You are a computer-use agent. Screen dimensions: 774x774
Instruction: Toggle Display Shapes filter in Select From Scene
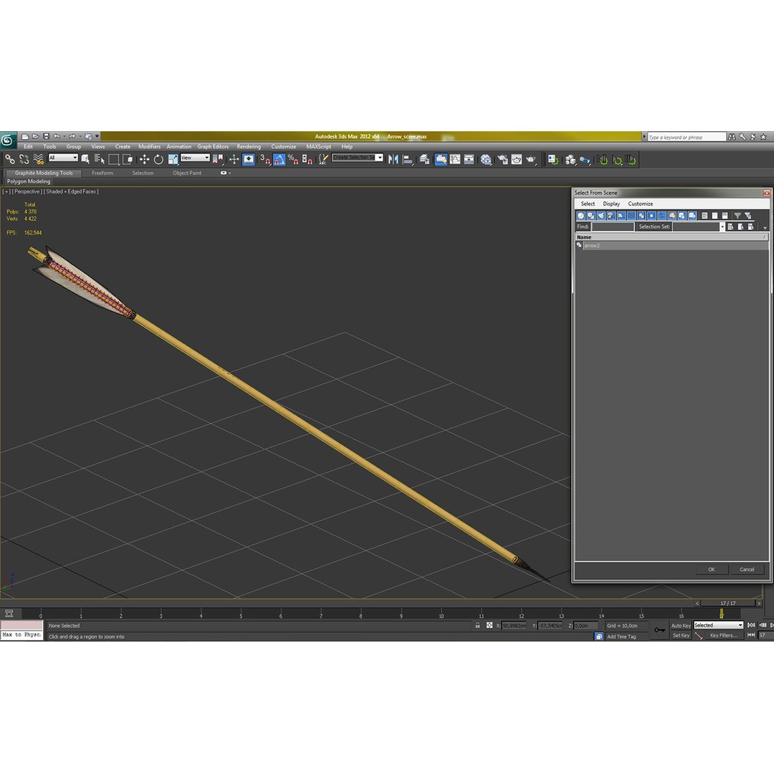point(591,216)
